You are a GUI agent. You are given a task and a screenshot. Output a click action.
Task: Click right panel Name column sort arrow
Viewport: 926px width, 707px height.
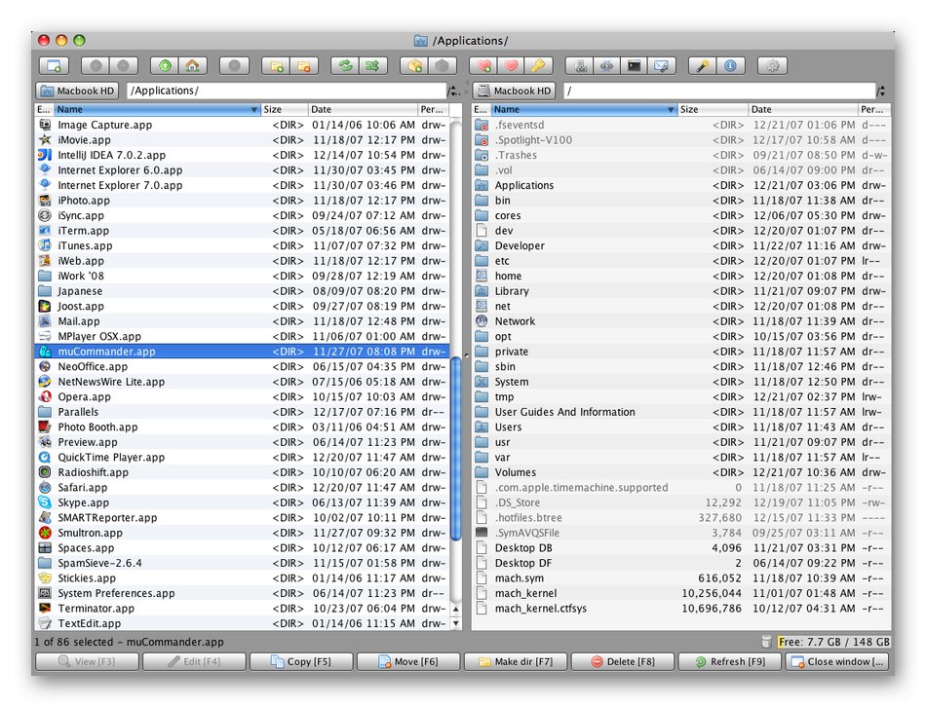tap(671, 110)
